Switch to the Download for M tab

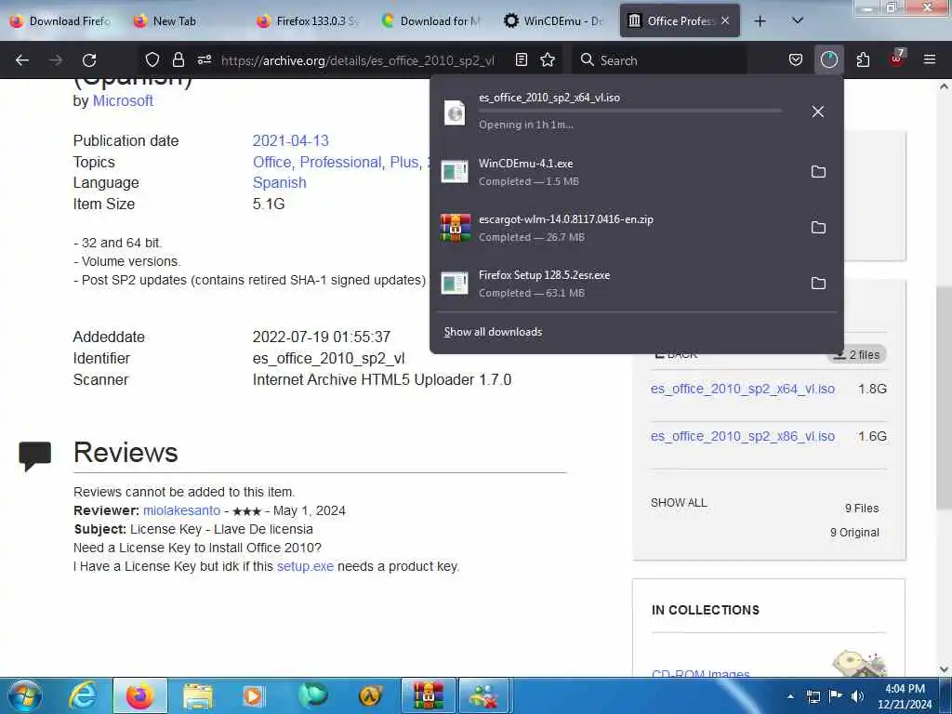click(431, 21)
